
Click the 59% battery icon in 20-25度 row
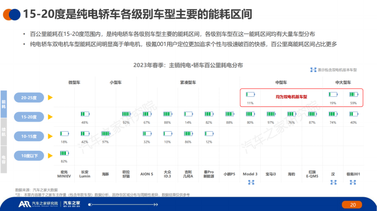click(354, 94)
